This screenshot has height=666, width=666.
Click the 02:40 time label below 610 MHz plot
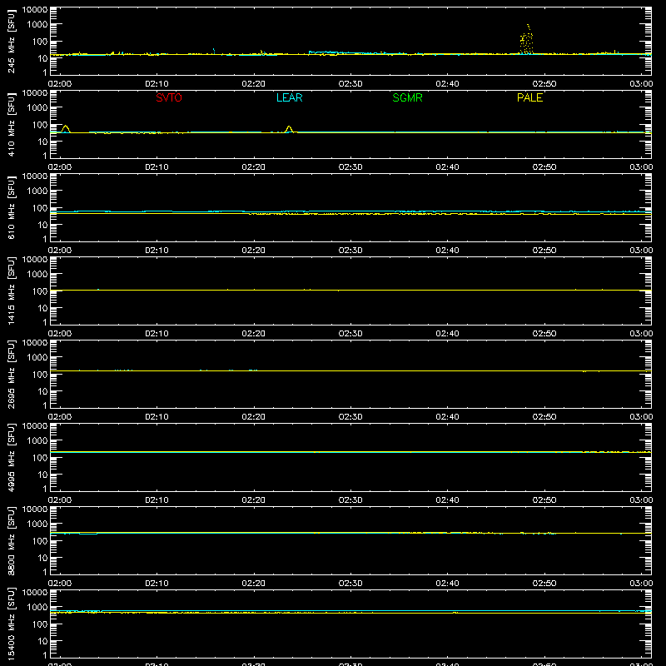point(447,251)
